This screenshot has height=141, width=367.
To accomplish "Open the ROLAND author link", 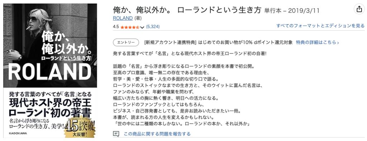I will [x=123, y=18].
